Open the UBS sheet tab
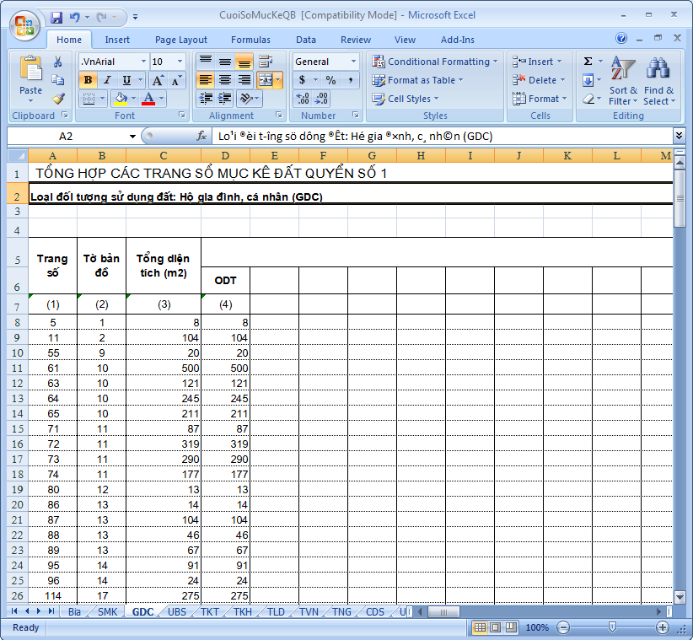The image size is (693, 640). coord(177,611)
